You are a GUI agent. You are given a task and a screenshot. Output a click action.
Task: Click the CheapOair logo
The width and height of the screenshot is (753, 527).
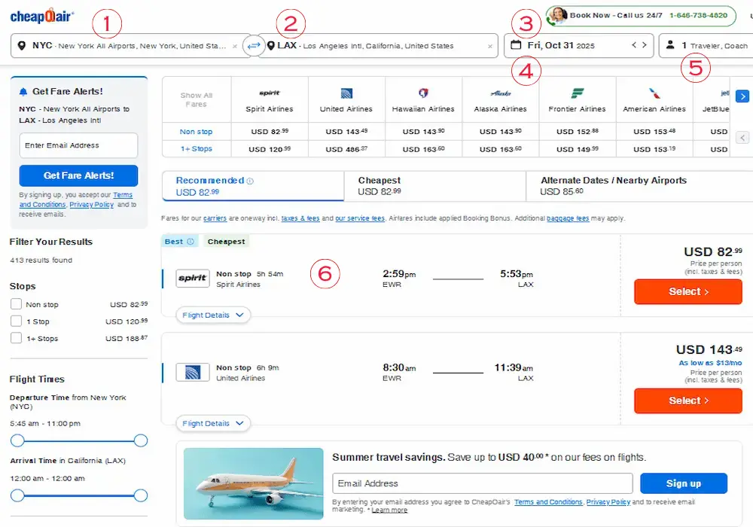click(41, 16)
